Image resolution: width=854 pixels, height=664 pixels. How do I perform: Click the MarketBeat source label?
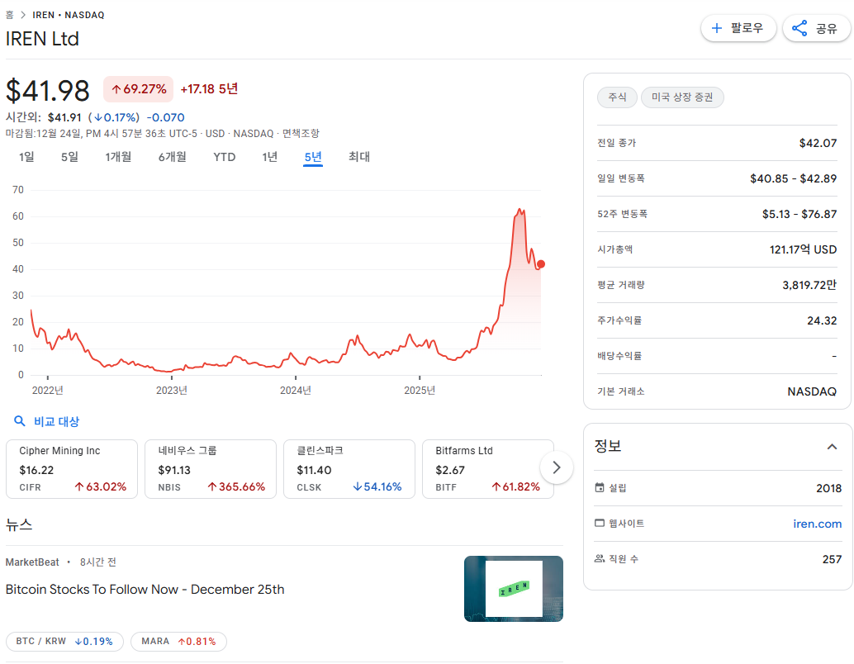(x=32, y=562)
